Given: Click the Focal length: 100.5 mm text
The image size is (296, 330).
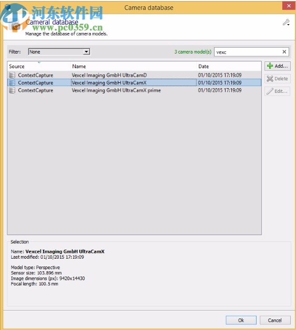Looking at the screenshot, I should (x=34, y=284).
